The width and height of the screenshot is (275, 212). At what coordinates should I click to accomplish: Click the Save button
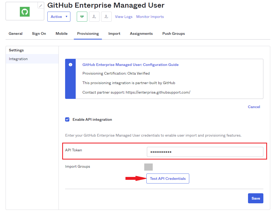point(255,198)
